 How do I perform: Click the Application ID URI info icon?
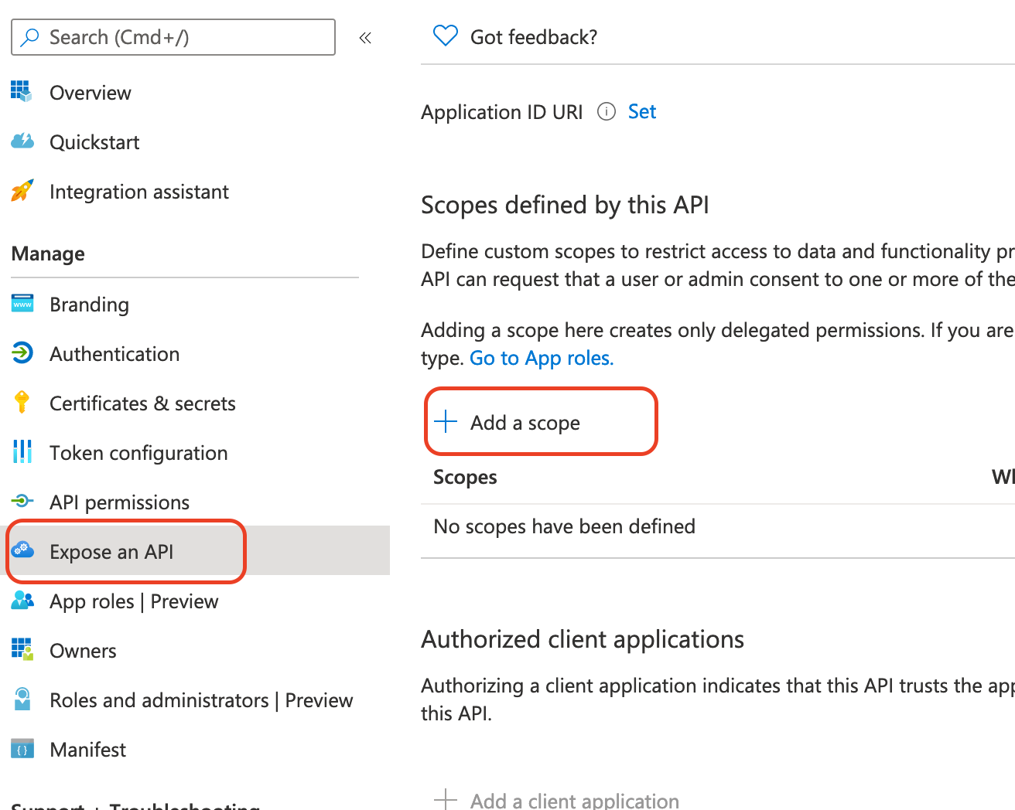[x=607, y=112]
